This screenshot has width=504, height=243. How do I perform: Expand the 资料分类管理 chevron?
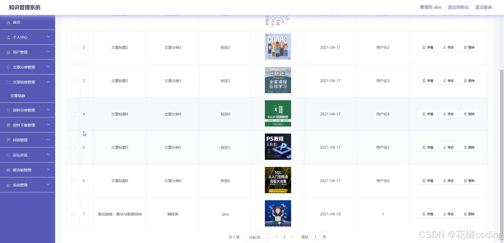pos(48,110)
